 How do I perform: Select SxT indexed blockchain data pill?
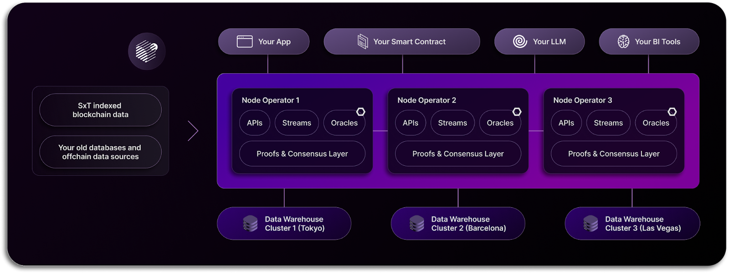click(x=101, y=110)
